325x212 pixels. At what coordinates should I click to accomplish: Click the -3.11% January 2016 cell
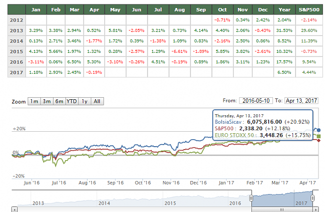point(36,62)
